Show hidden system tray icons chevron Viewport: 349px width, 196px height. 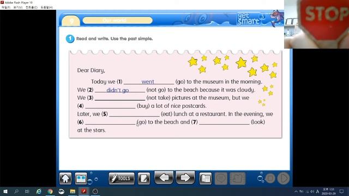[296, 191]
